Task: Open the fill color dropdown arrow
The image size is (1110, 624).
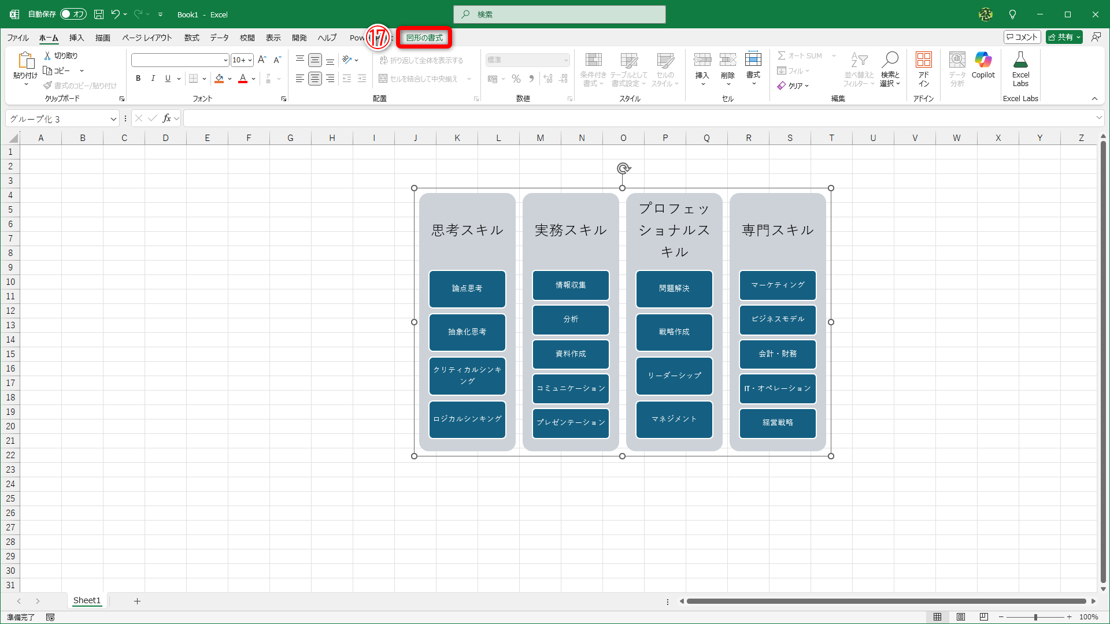Action: (x=229, y=79)
